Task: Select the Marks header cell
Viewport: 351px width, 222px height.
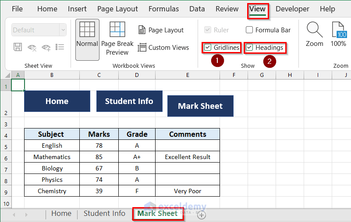Action: point(99,134)
